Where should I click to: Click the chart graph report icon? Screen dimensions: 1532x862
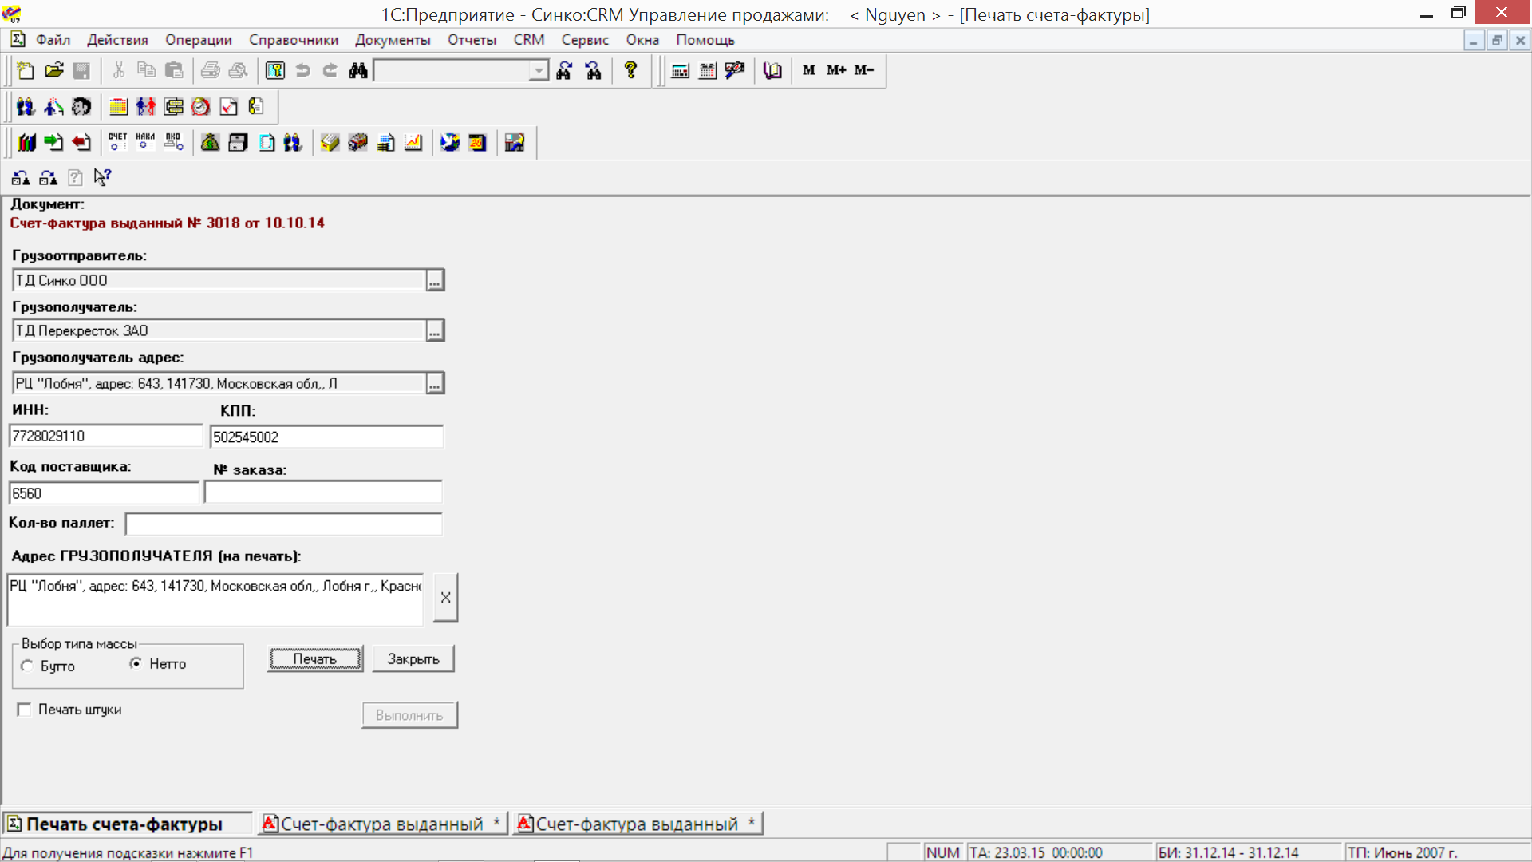pos(413,142)
